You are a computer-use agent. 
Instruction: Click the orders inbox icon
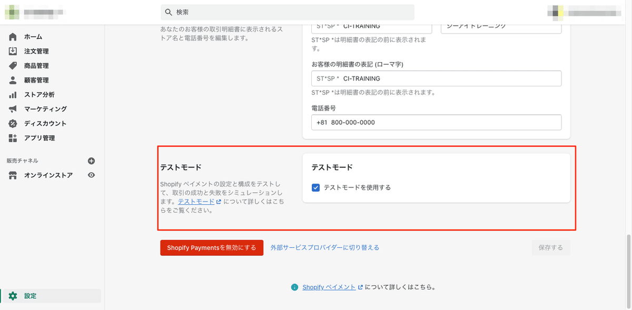coord(13,51)
